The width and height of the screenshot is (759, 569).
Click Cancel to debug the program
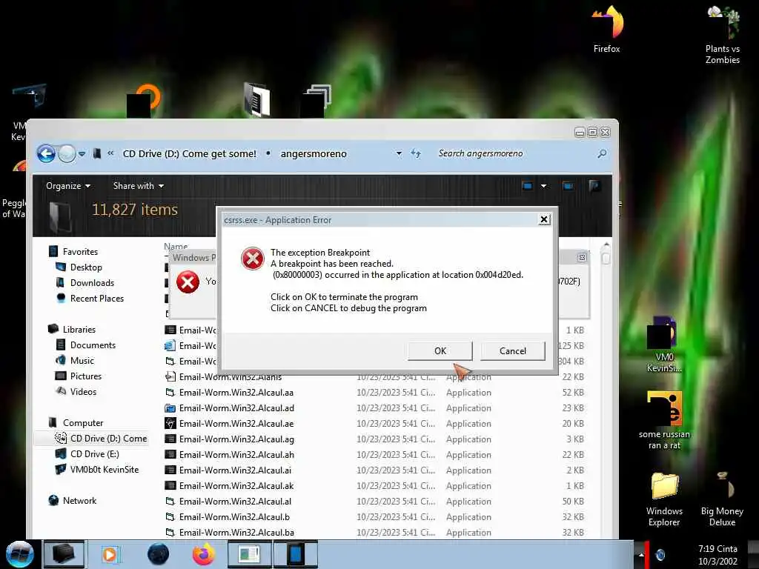[513, 350]
